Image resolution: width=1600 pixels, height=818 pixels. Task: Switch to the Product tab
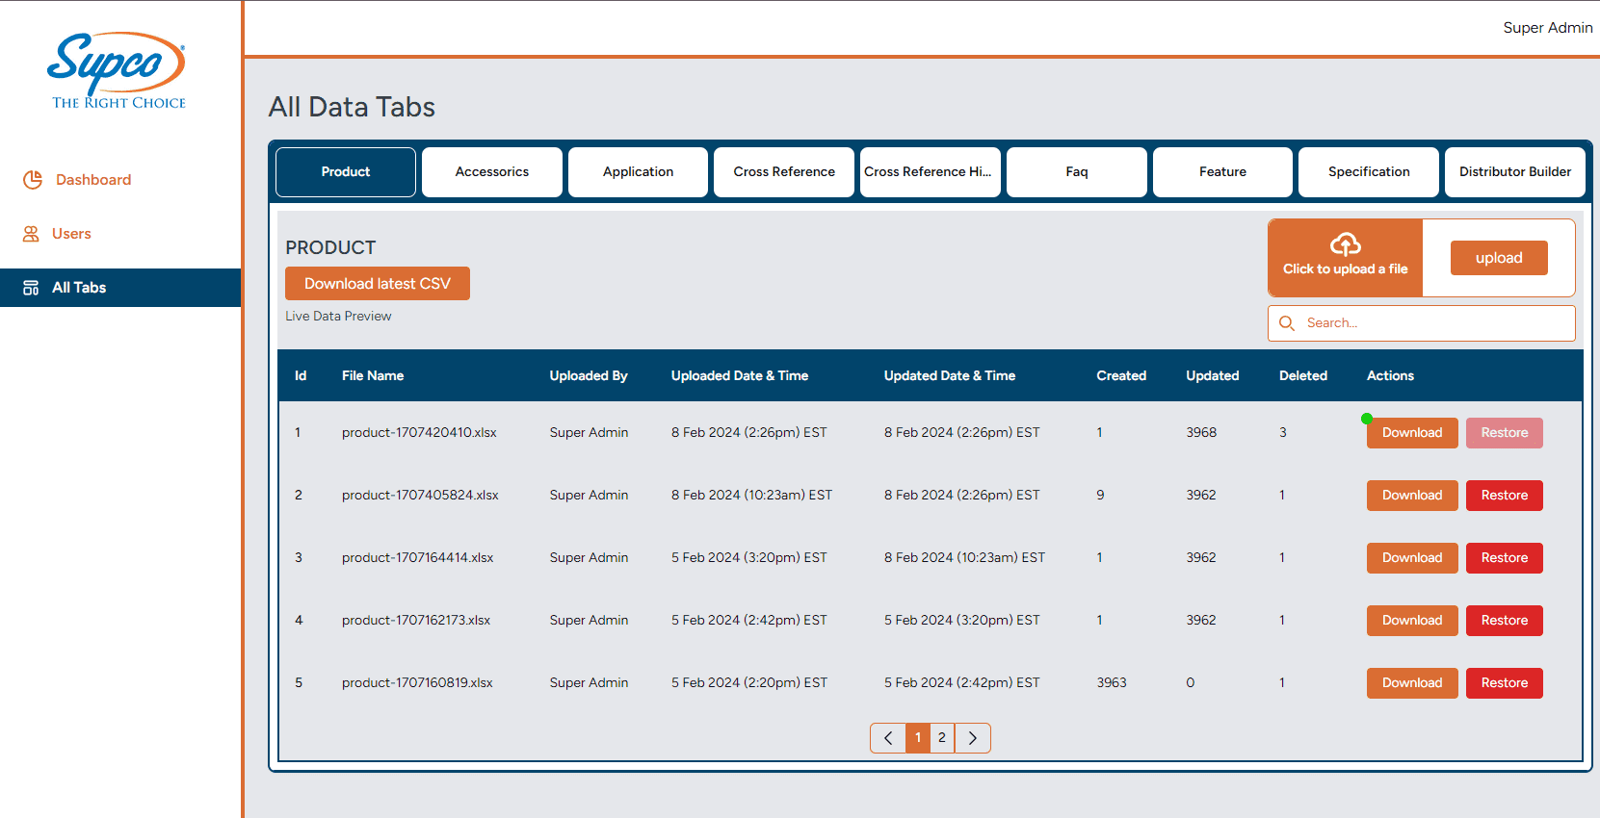(346, 172)
